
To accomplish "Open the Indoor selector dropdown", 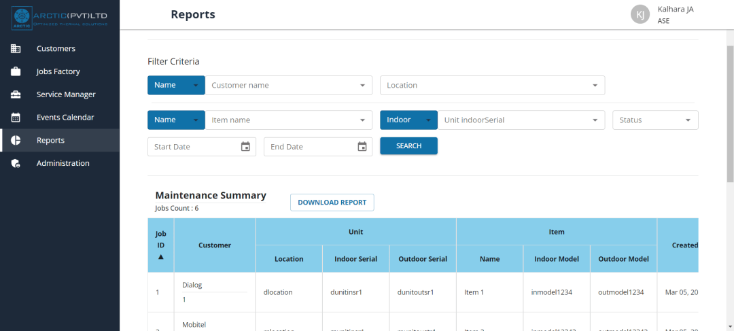I will point(408,120).
